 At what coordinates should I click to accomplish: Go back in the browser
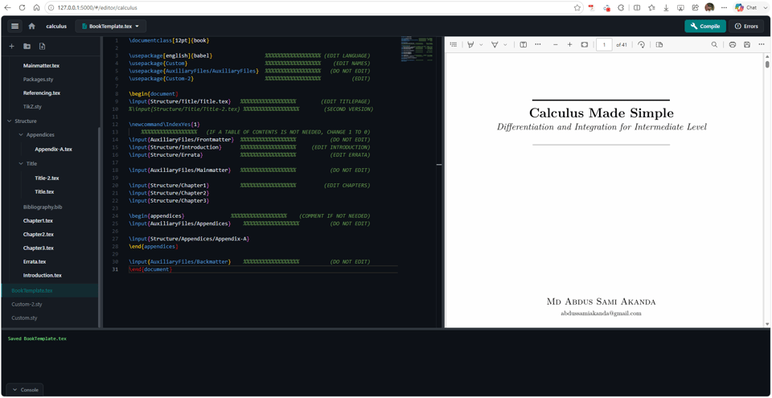[7, 8]
